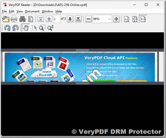The width and height of the screenshot is (166, 138).
Task: Go to the previous page
Action: (49, 19)
